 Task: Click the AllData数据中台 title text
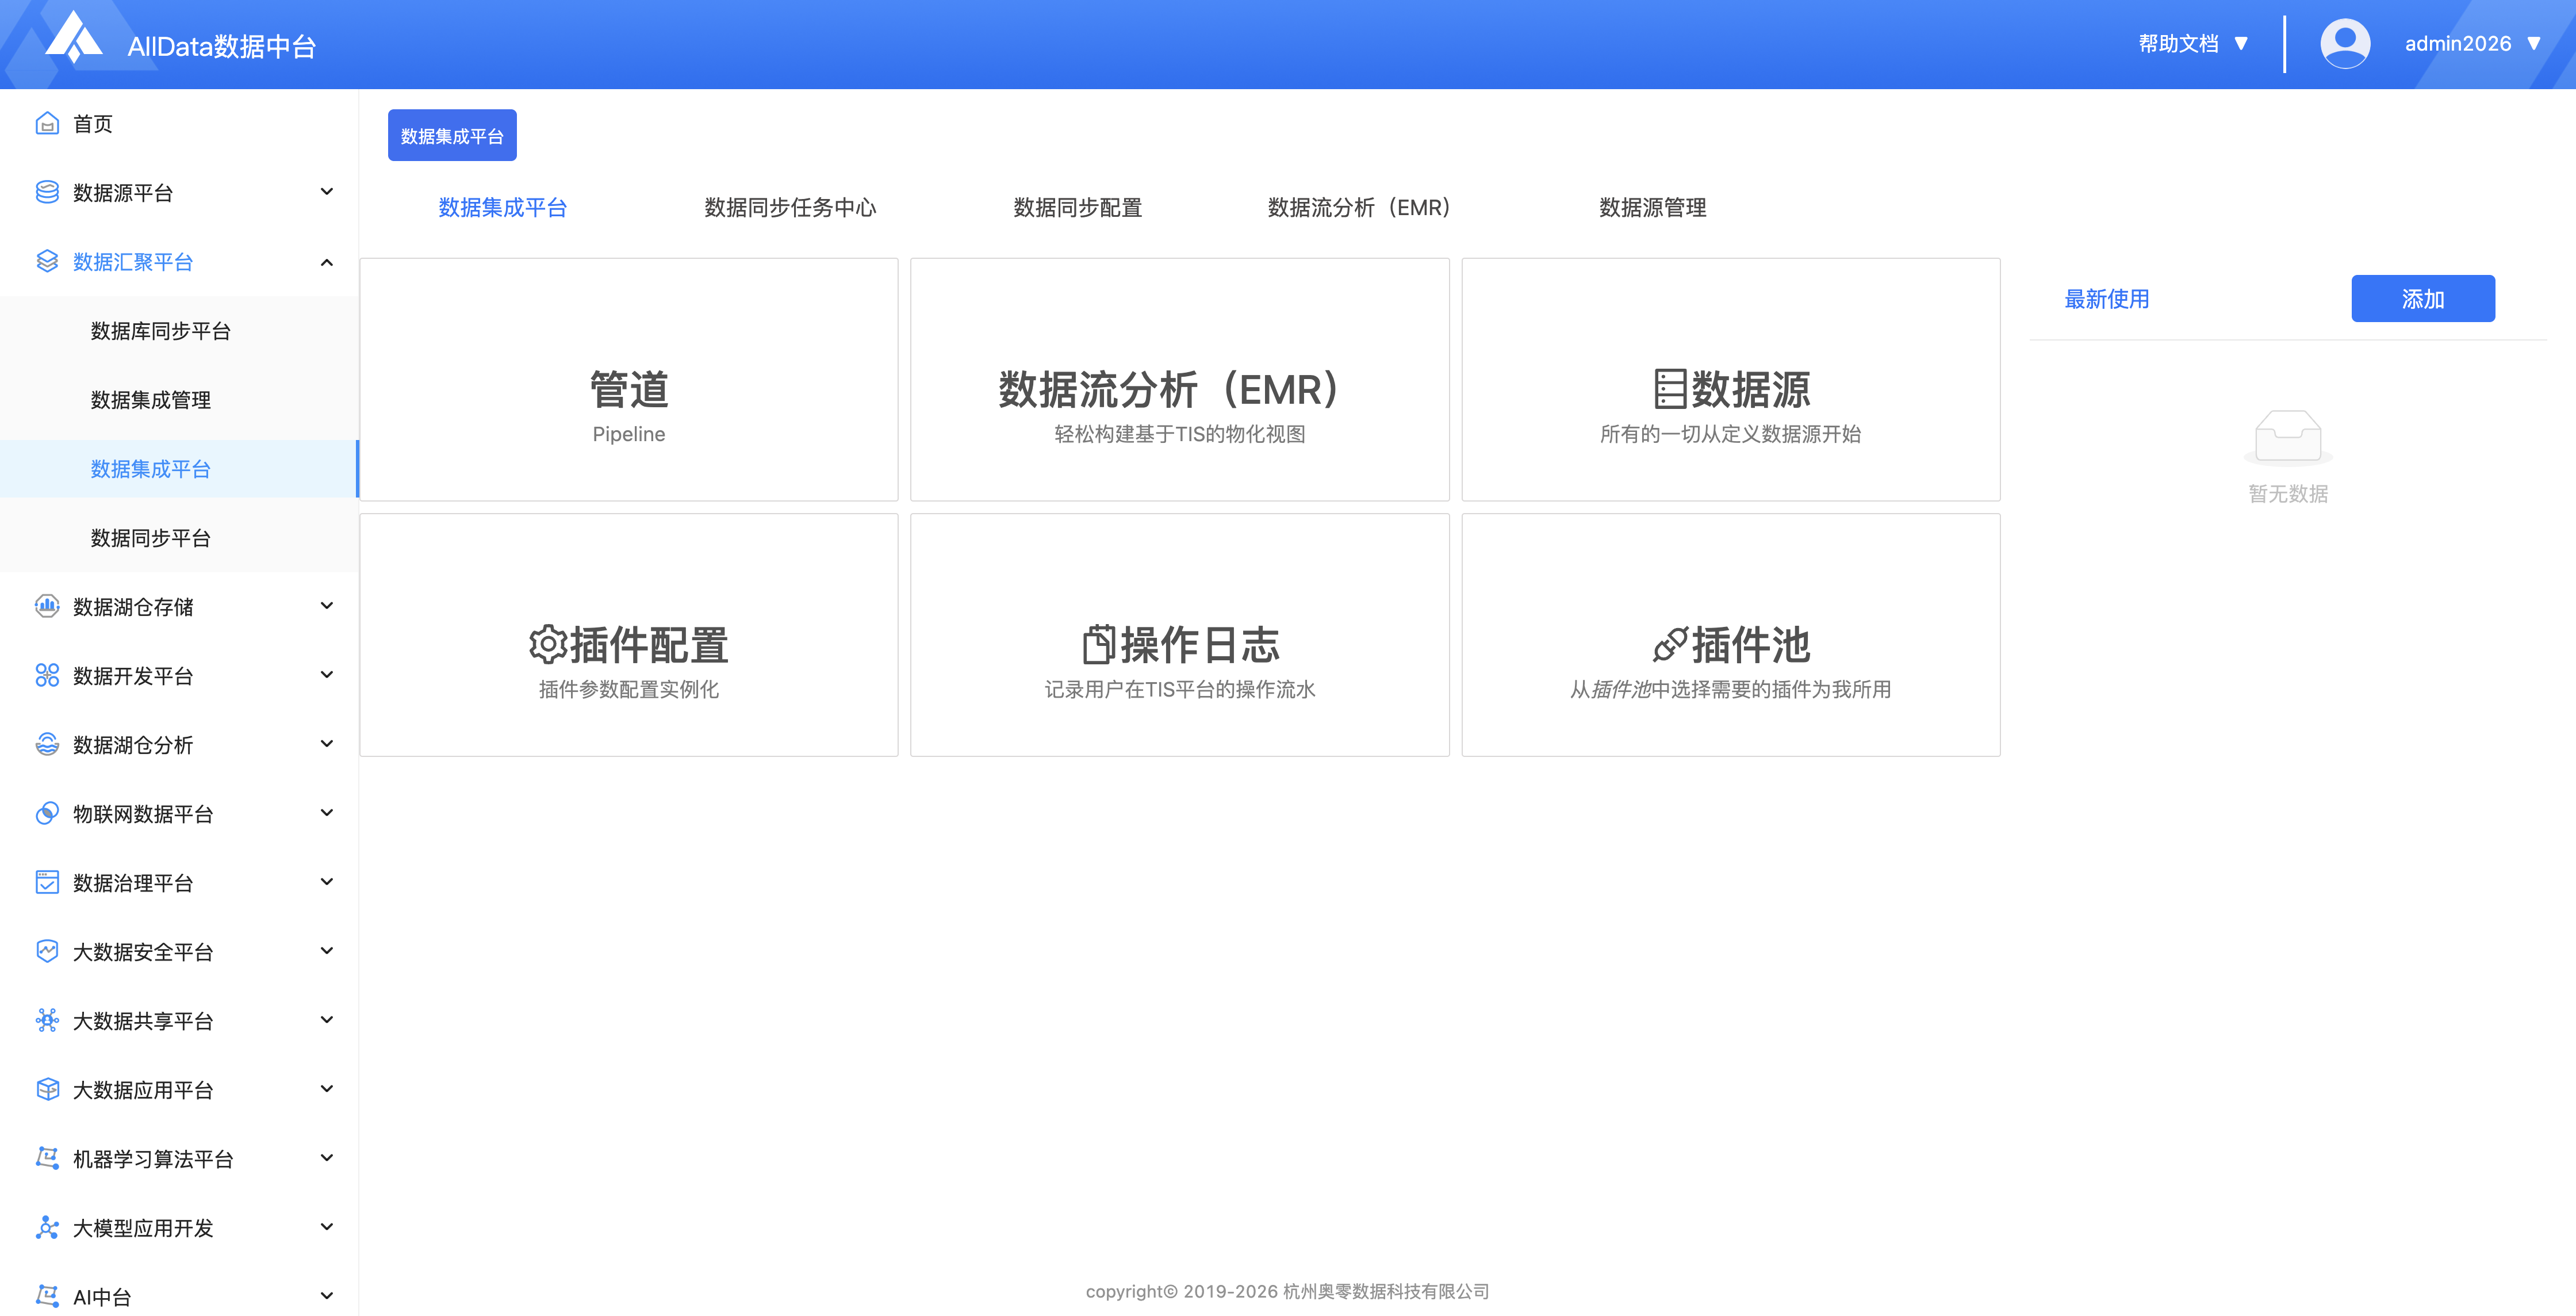222,46
